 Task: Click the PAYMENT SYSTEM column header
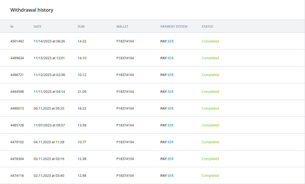pyautogui.click(x=174, y=27)
